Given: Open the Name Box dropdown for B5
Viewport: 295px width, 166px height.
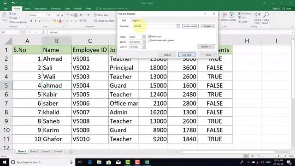Looking at the screenshot, I should pyautogui.click(x=18, y=32).
